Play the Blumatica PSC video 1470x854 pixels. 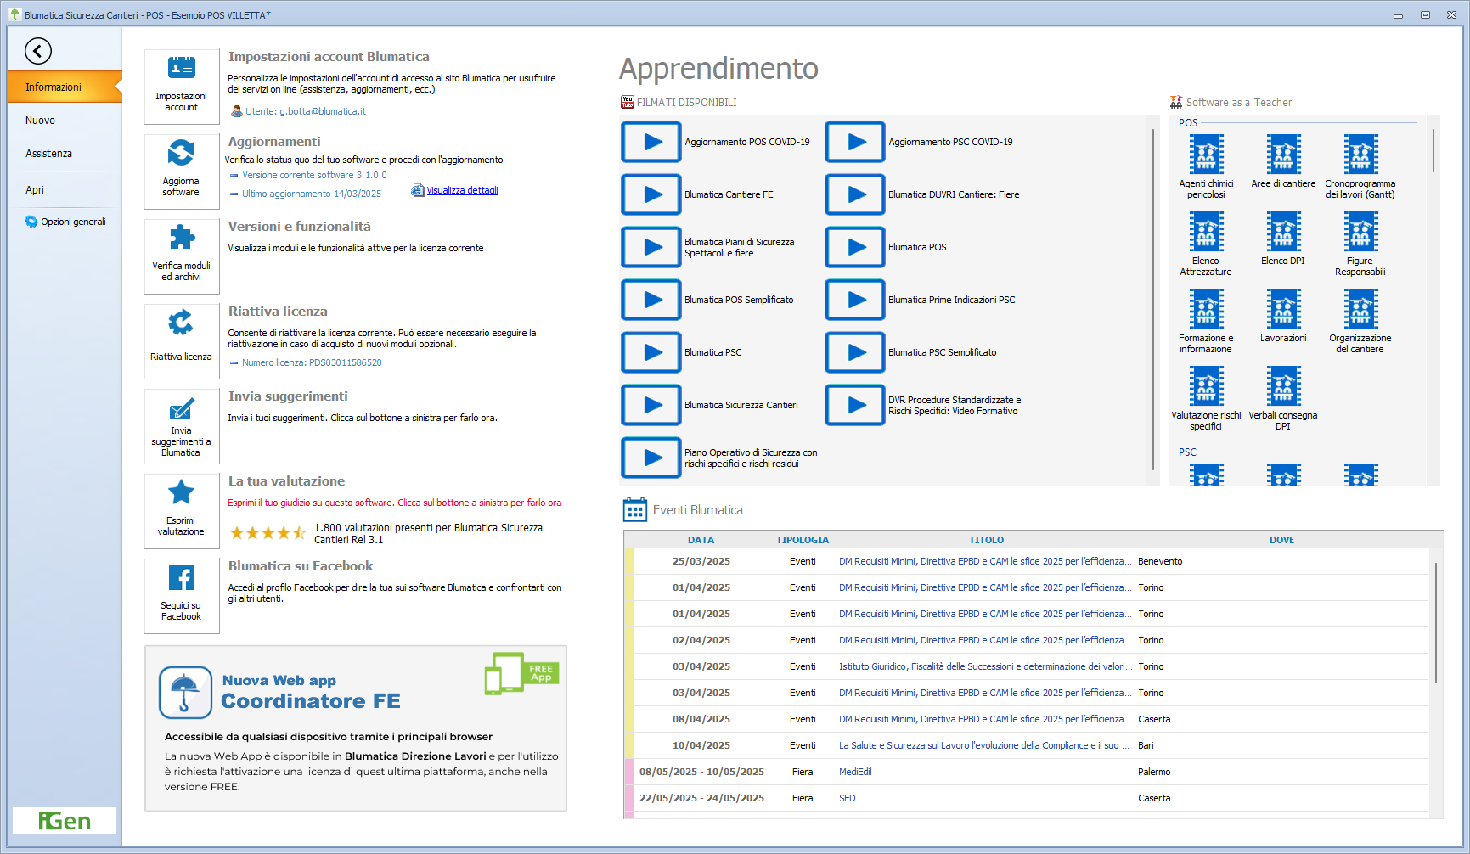pyautogui.click(x=651, y=352)
